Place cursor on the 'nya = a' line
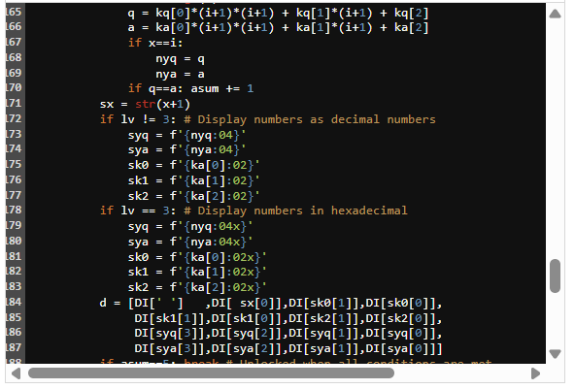Screen dimensions: 575x389 (180, 75)
